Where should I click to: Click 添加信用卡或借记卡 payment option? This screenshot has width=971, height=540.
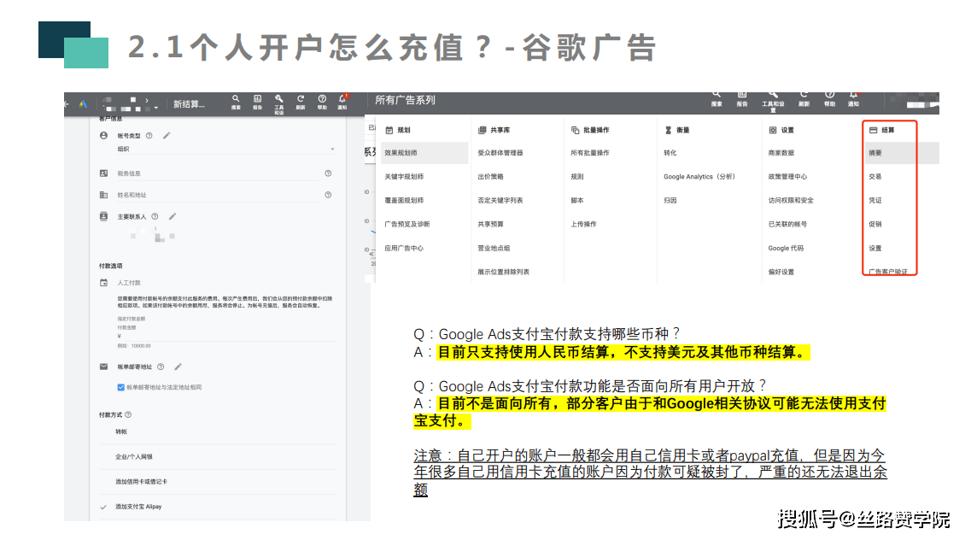[x=142, y=481]
